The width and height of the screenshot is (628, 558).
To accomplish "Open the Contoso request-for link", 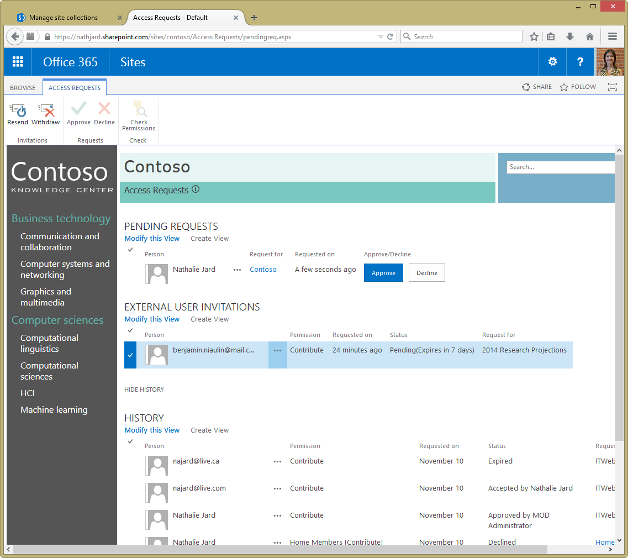I will (x=263, y=270).
